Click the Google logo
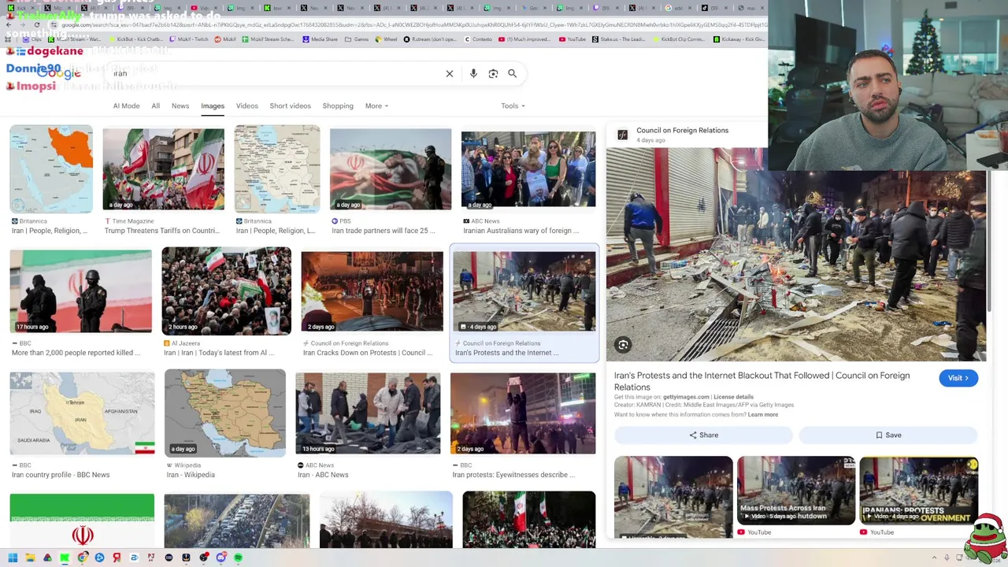 pyautogui.click(x=58, y=73)
